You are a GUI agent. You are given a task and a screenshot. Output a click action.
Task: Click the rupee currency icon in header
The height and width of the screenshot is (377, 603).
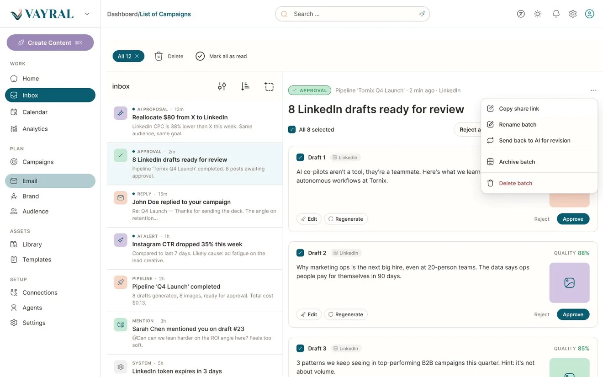click(521, 14)
